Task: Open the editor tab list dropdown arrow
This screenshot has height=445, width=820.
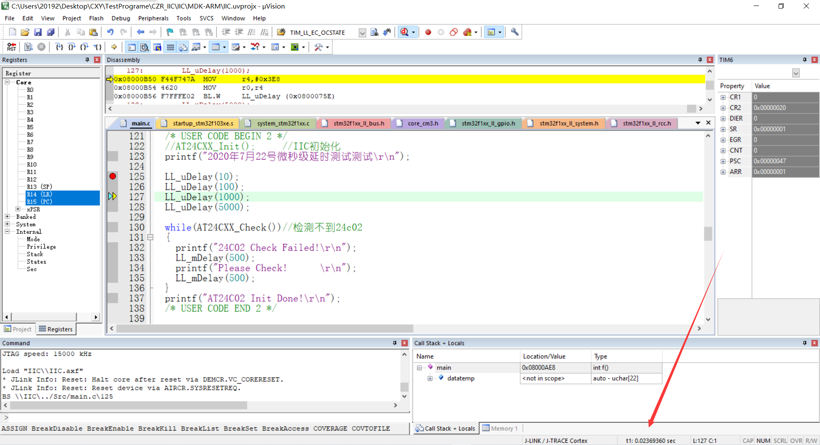Action: point(698,123)
